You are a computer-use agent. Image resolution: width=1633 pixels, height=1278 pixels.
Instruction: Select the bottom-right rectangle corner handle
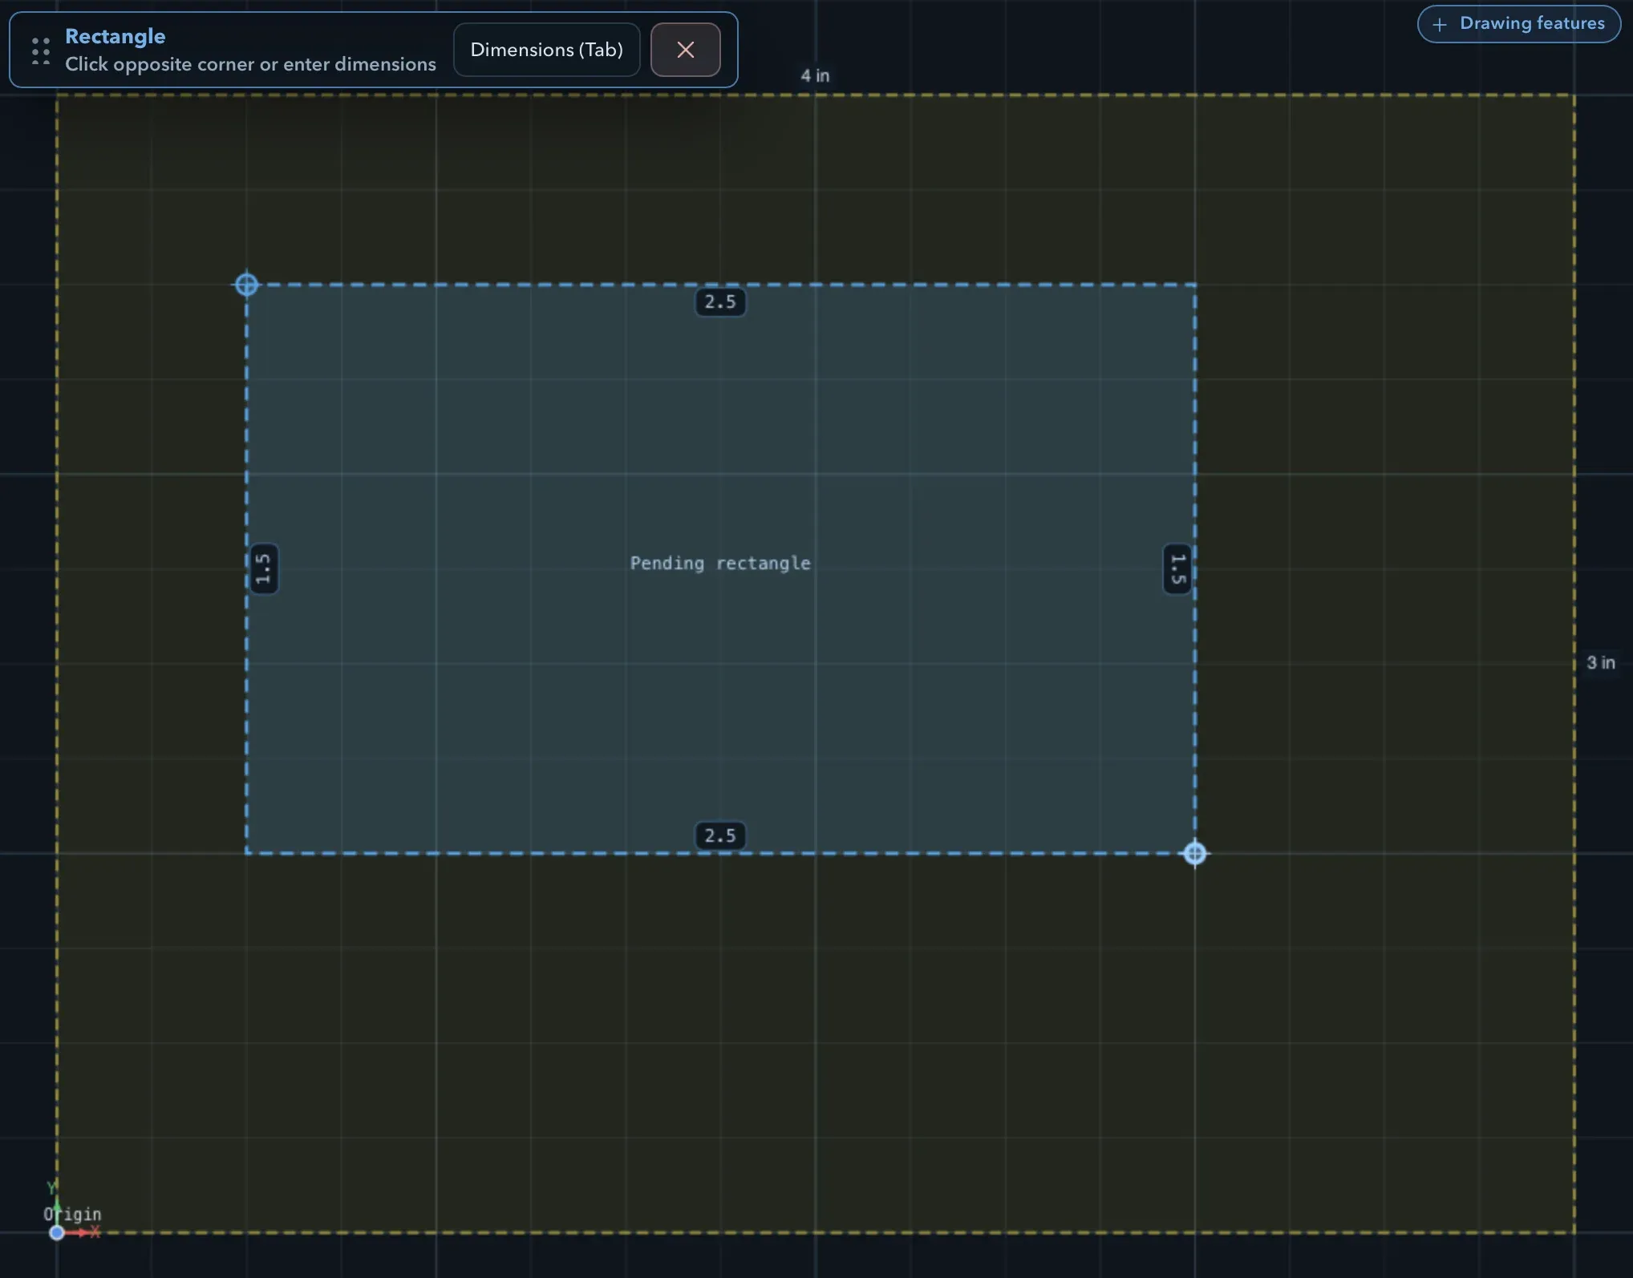coord(1195,854)
